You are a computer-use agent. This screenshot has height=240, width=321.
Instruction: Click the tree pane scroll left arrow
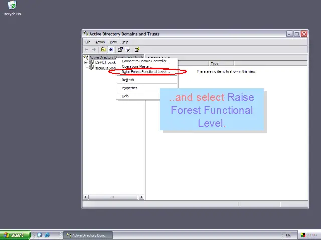(x=86, y=197)
